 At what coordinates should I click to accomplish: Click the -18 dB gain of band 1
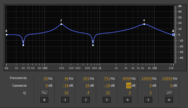(x=66, y=85)
